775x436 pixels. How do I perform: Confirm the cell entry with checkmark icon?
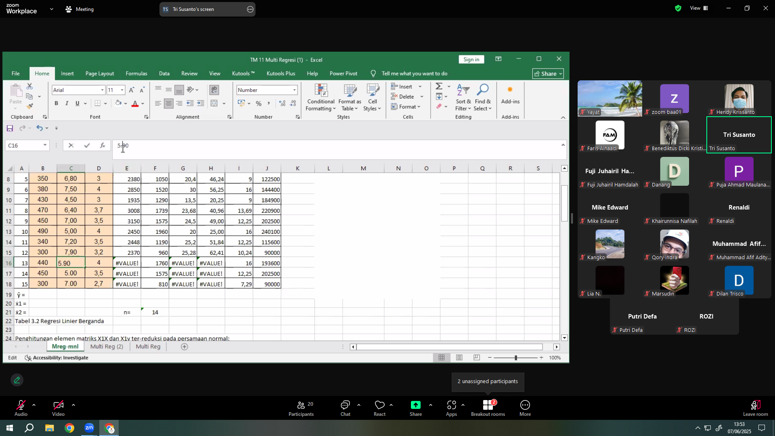(x=87, y=146)
